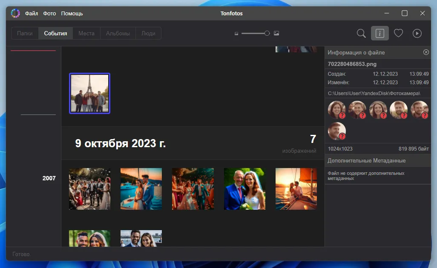
Task: Close the file information panel
Action: [x=426, y=52]
